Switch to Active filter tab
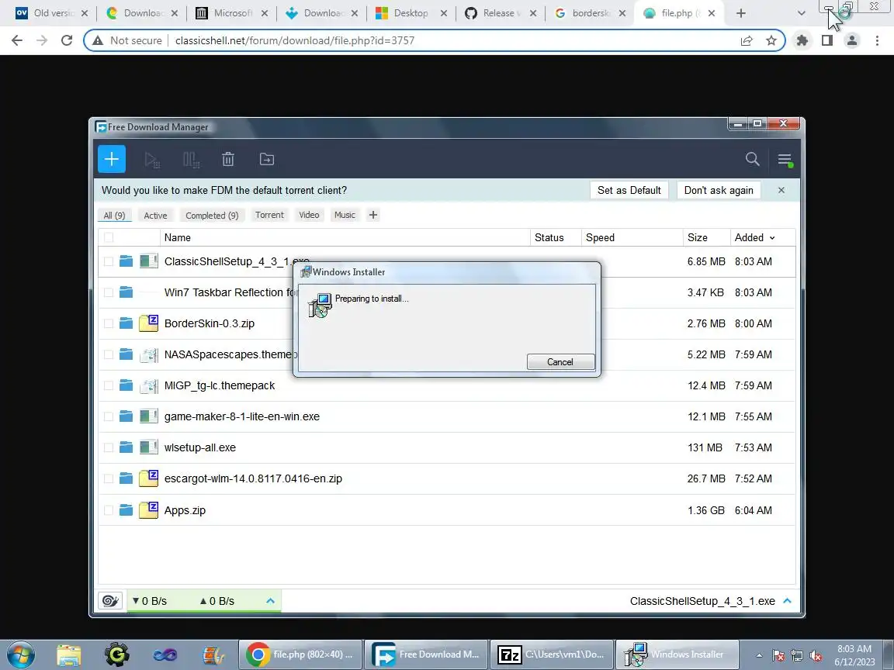This screenshot has width=894, height=670. [155, 216]
